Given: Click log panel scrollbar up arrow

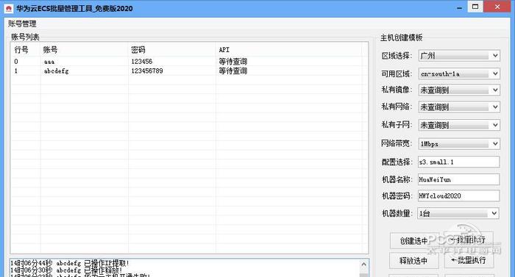Looking at the screenshot, I should coord(364,264).
